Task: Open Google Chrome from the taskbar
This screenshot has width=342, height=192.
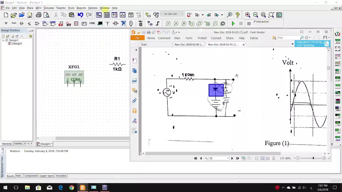Action: pyautogui.click(x=71, y=187)
